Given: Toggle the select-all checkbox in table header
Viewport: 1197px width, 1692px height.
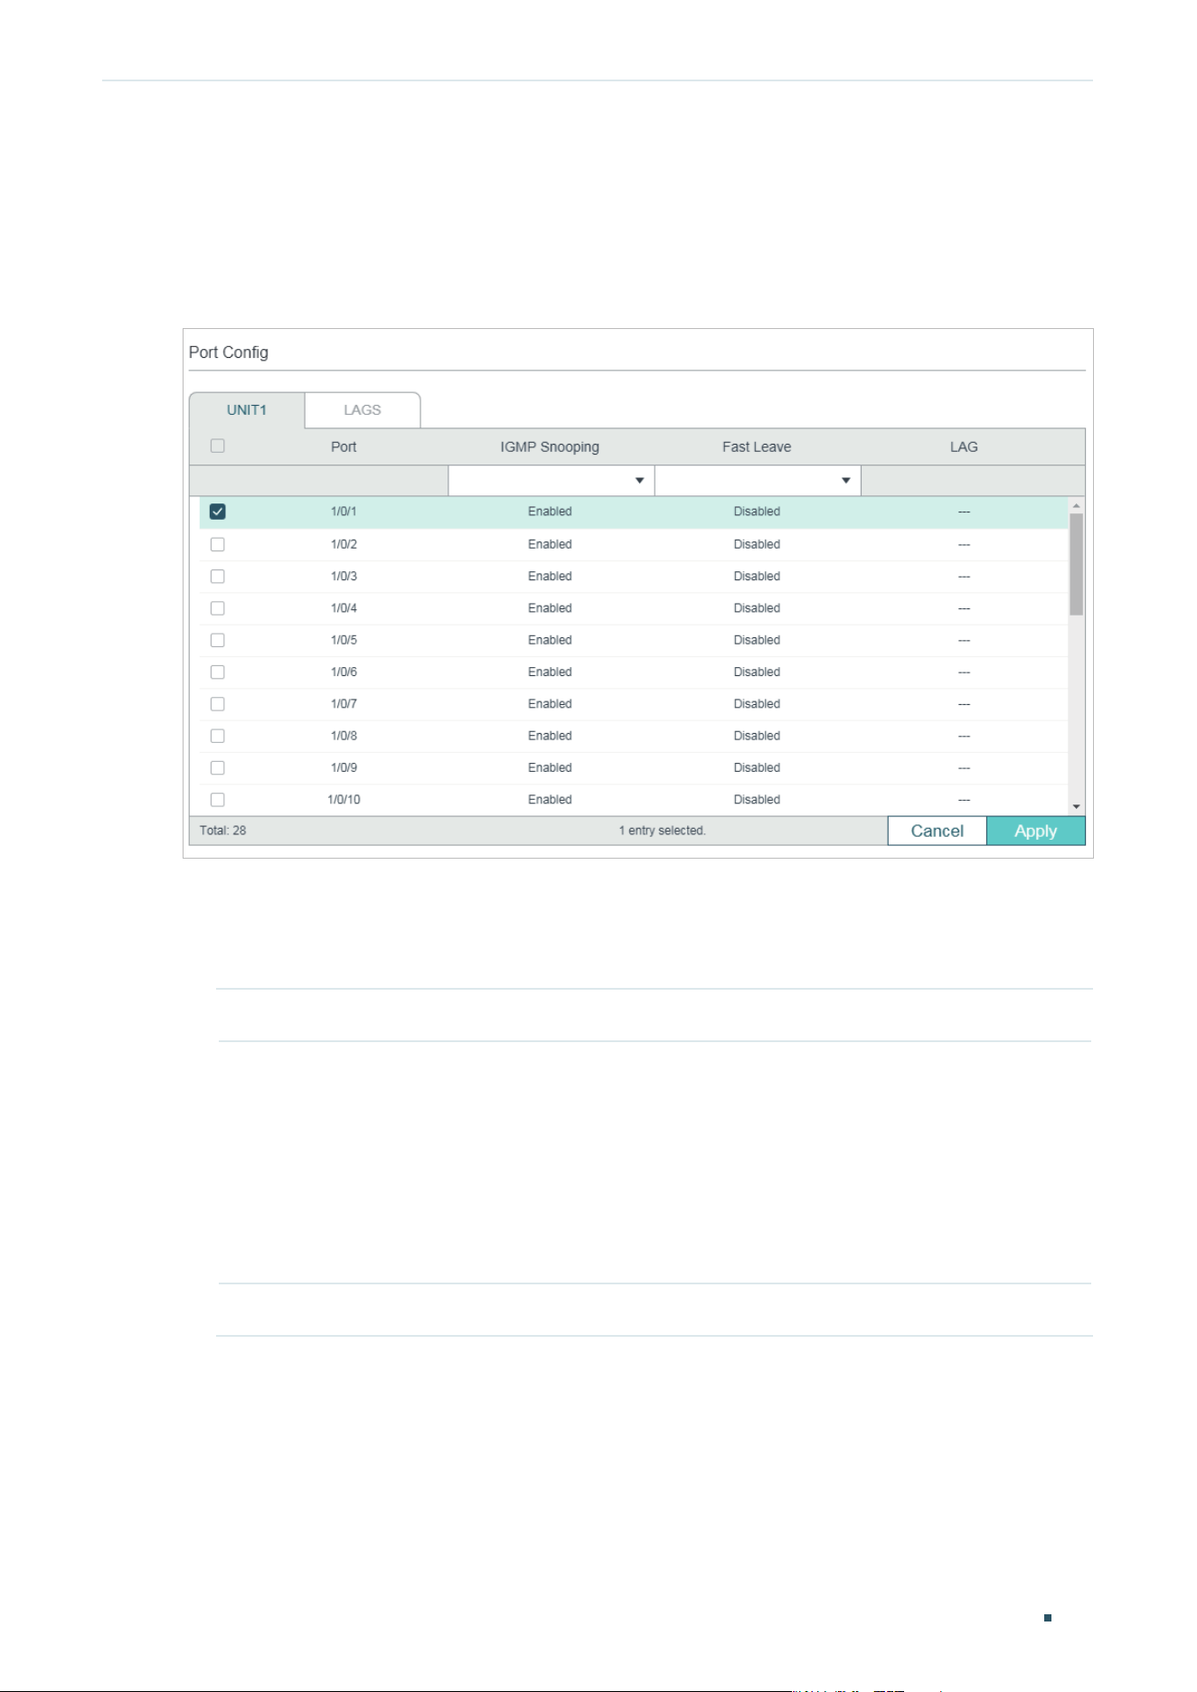Looking at the screenshot, I should [217, 446].
